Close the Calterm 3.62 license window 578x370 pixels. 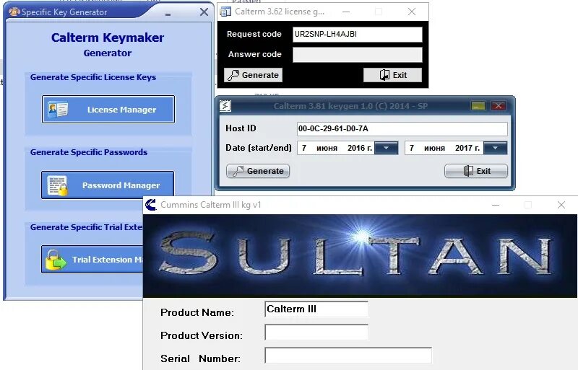[412, 12]
